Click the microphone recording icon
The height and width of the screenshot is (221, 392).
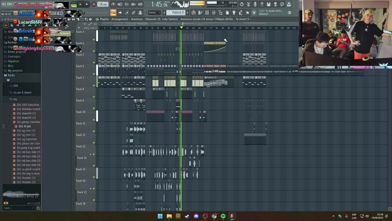click(255, 4)
